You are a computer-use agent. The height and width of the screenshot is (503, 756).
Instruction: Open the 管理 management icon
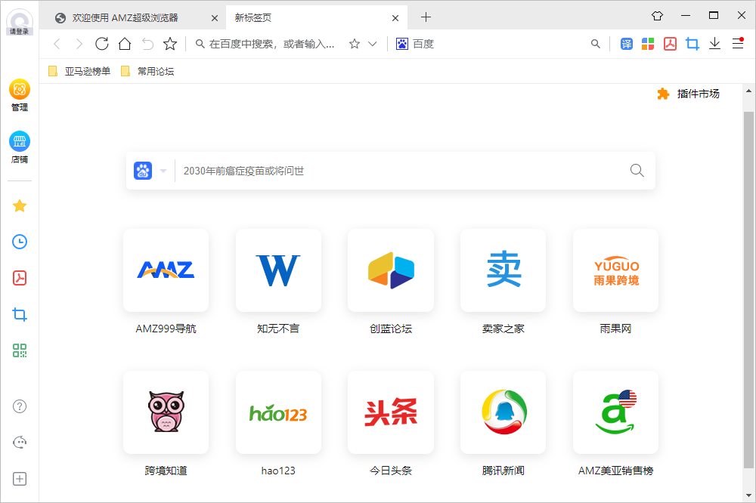pyautogui.click(x=20, y=89)
